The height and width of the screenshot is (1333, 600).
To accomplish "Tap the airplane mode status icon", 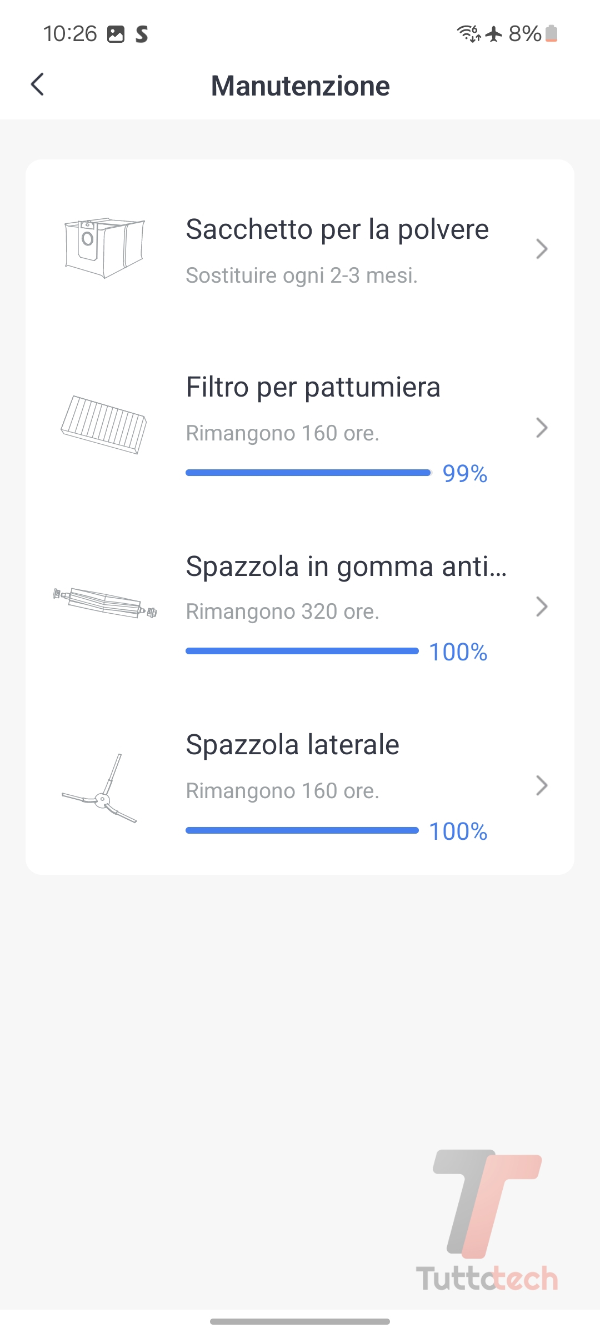I will pyautogui.click(x=494, y=34).
